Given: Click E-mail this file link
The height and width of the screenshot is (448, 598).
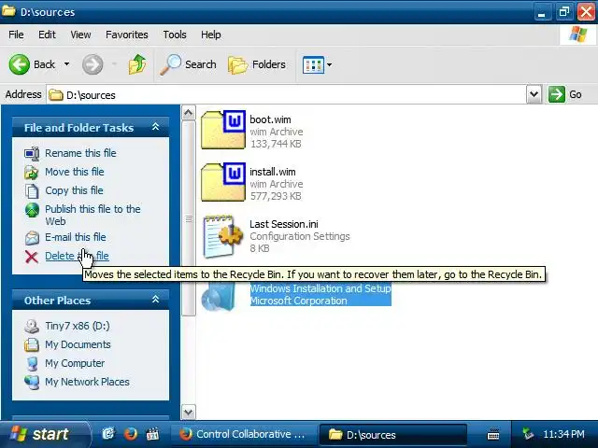Looking at the screenshot, I should [x=76, y=237].
